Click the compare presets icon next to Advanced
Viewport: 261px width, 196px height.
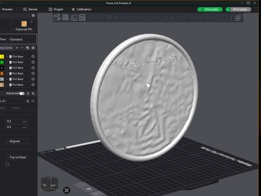(33, 94)
